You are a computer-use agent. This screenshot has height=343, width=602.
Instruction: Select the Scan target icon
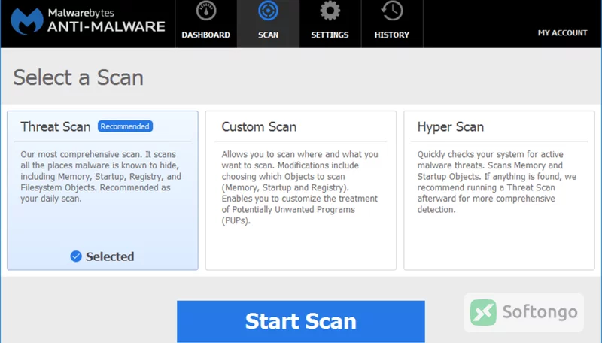[268, 11]
